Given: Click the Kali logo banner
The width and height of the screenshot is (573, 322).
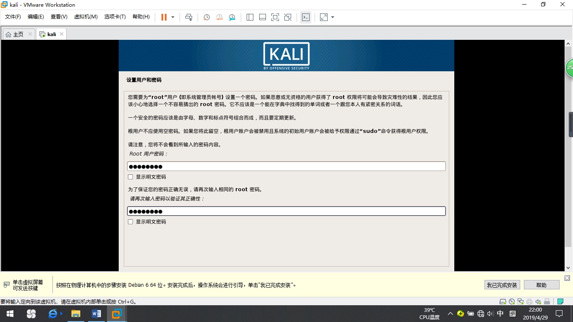Looking at the screenshot, I should click(286, 56).
